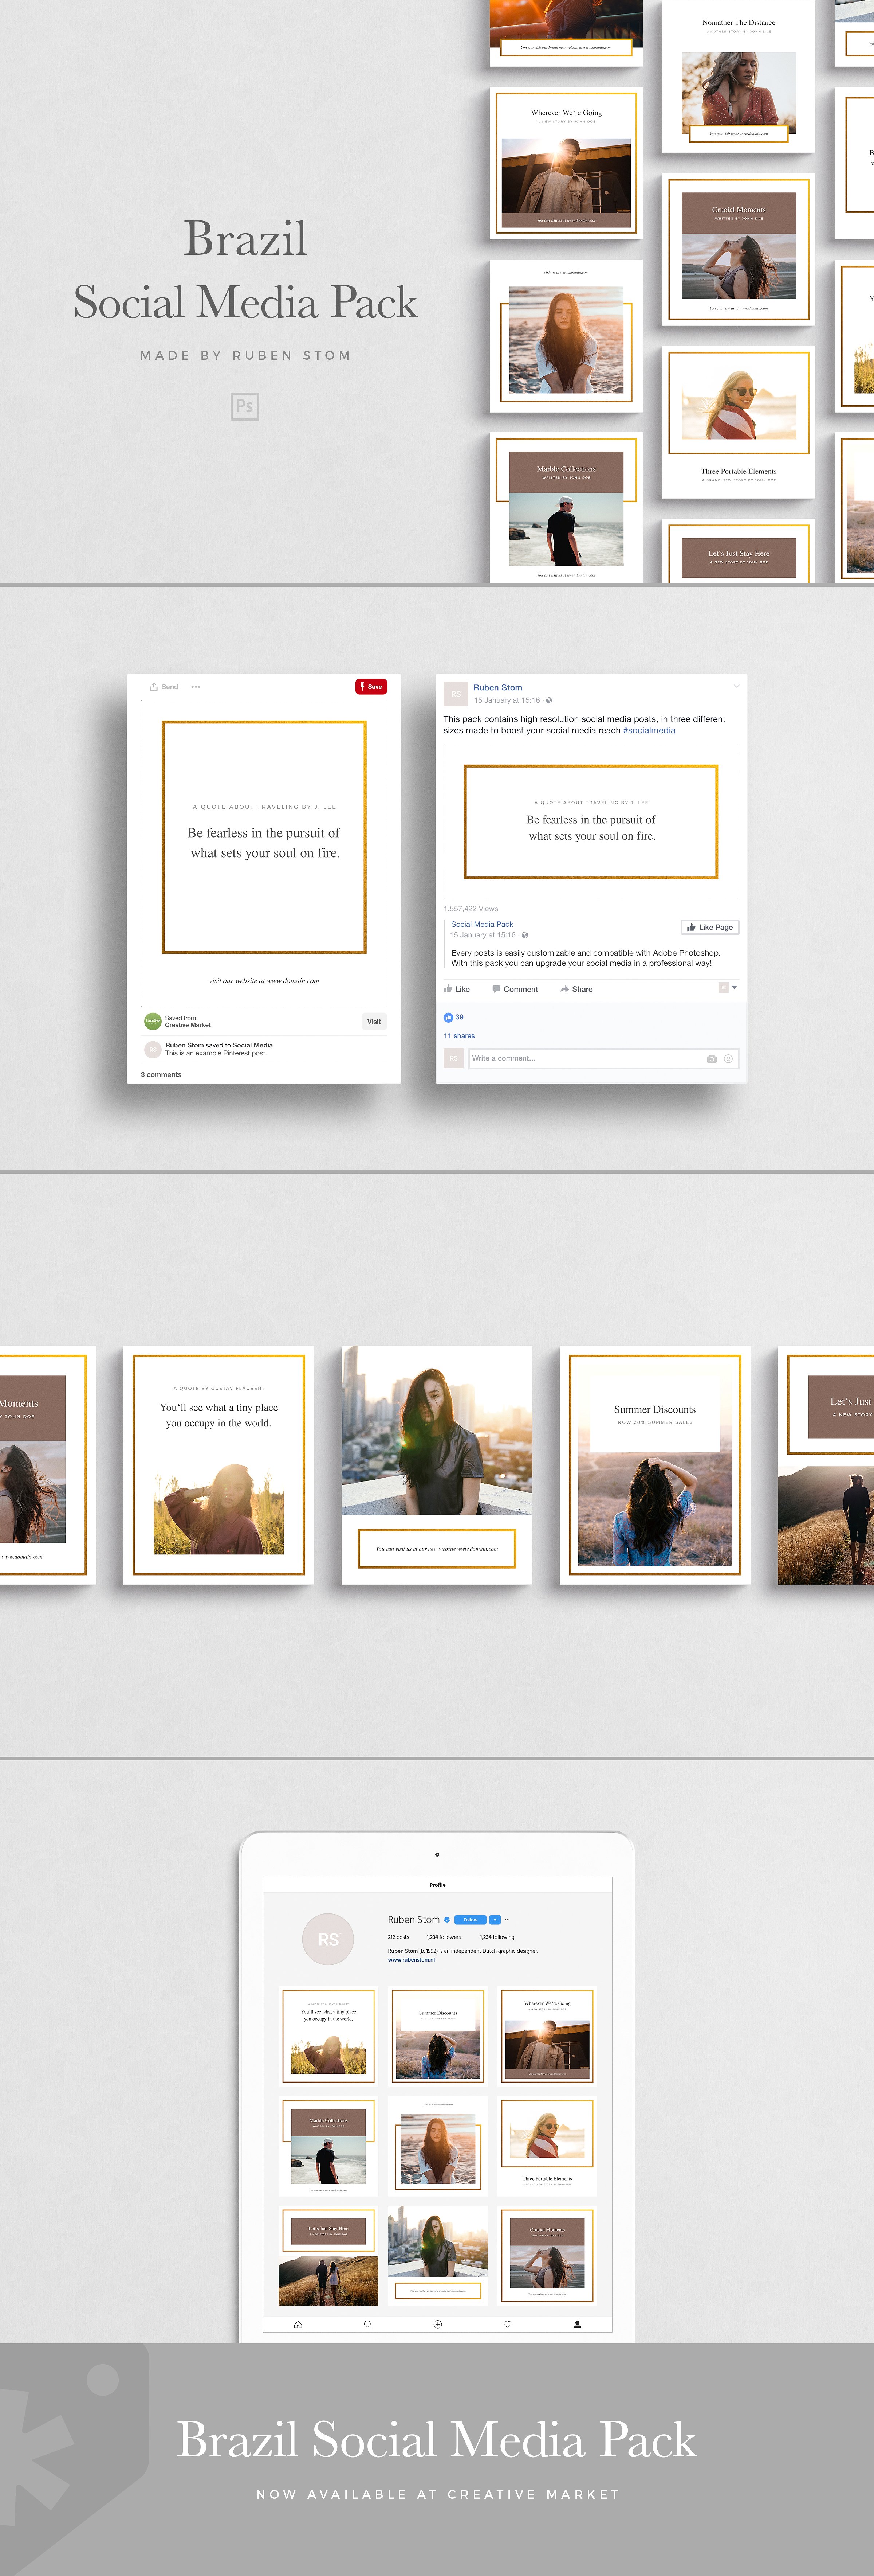
Task: Tap the Instagram heart activity icon
Action: click(x=507, y=2324)
